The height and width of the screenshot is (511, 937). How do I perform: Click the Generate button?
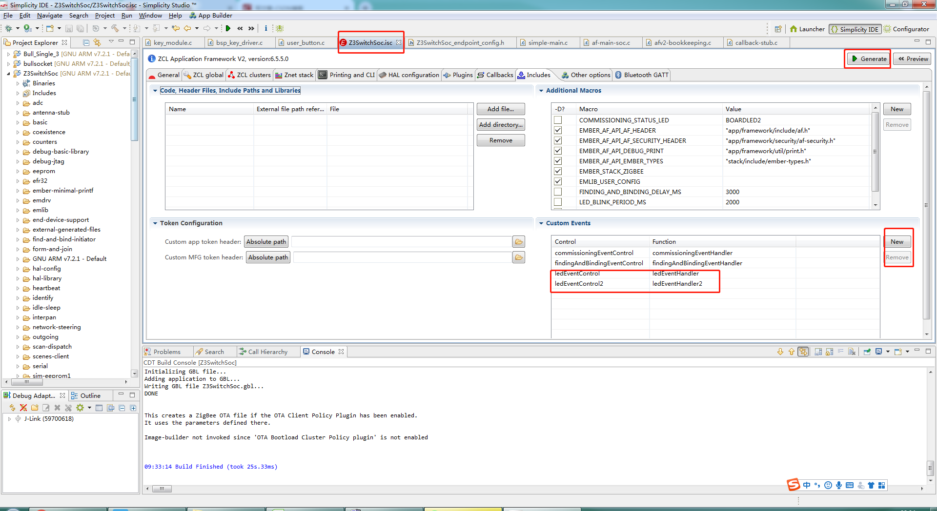pyautogui.click(x=868, y=59)
